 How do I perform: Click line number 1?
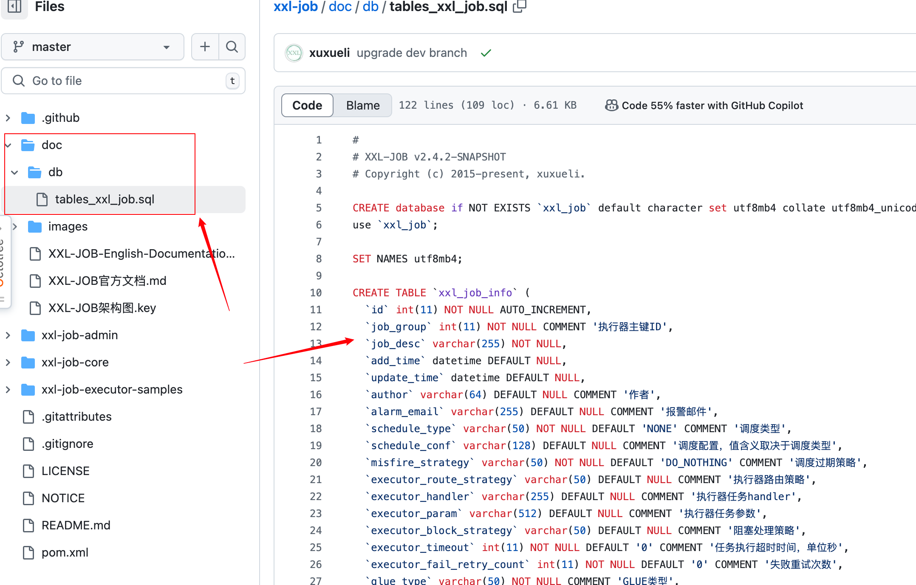[319, 140]
